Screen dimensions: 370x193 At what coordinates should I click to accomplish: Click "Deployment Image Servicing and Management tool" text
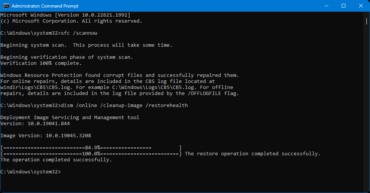[70, 118]
